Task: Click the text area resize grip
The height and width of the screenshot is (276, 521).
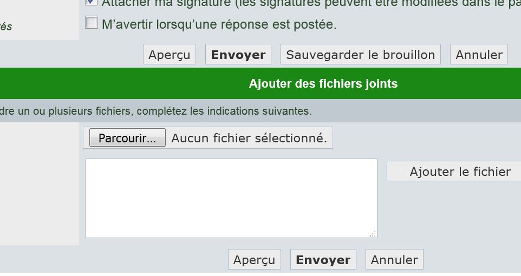Action: tap(373, 234)
